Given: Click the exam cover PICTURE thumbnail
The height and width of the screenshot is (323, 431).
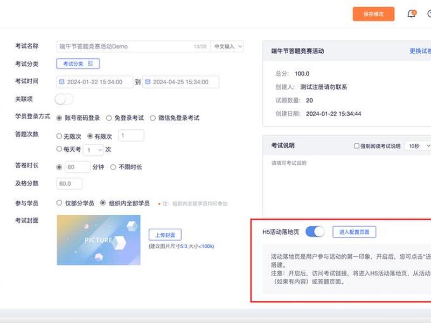Looking at the screenshot, I should tap(99, 240).
